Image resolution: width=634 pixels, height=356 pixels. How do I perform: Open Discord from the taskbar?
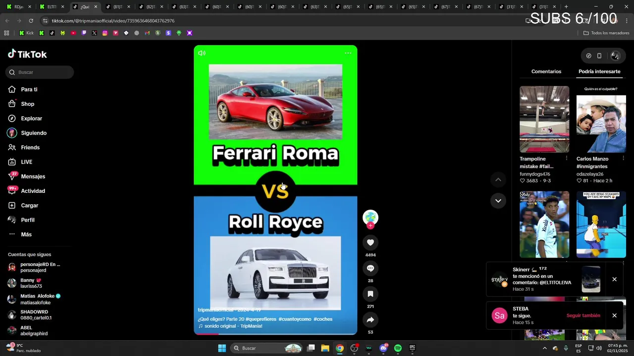383,348
